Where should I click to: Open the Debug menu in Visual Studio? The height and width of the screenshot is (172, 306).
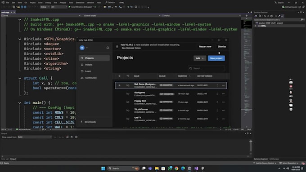[48, 3]
